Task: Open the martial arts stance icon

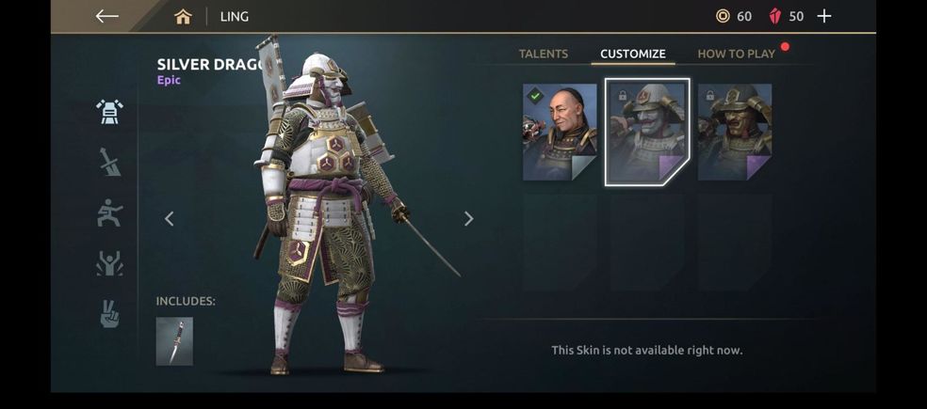Action: pos(110,212)
